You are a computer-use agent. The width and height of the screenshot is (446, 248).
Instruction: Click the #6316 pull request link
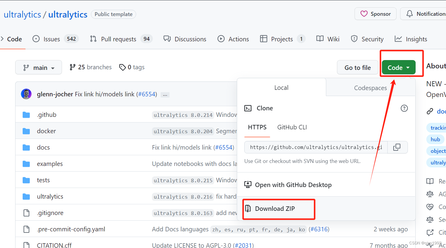tap(319, 229)
